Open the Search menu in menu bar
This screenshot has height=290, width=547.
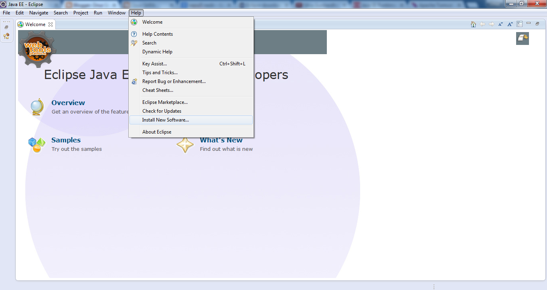[61, 13]
